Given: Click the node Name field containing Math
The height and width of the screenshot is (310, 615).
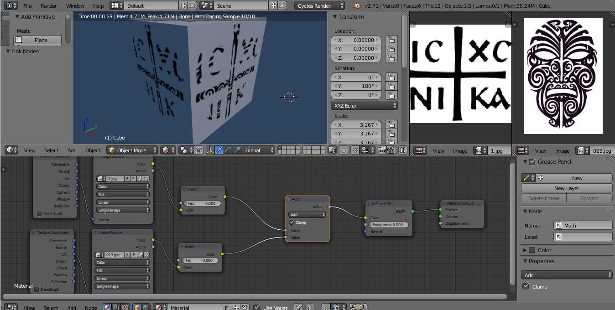Looking at the screenshot, I should click(583, 225).
